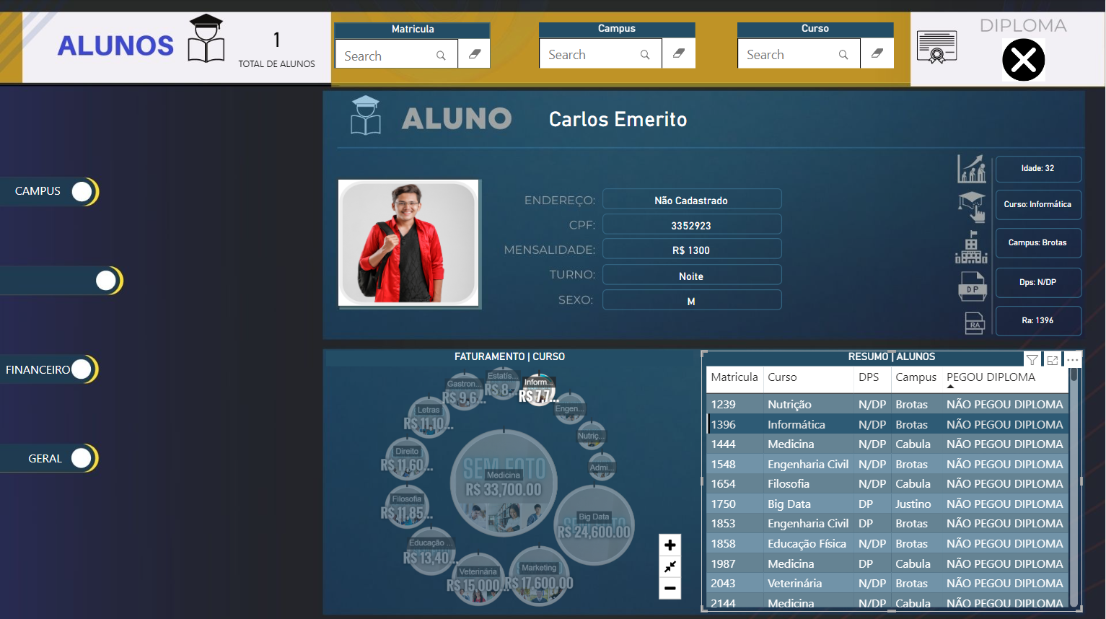Screen dimensions: 1106x619
Task: Click the age statistics chart icon
Action: (971, 168)
